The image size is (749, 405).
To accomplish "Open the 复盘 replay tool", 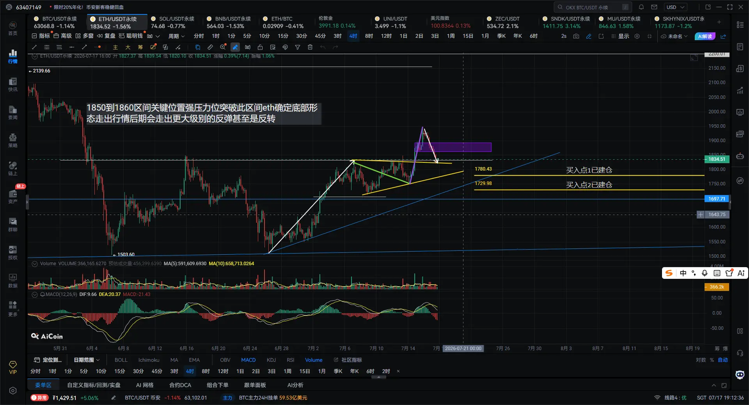I will click(x=106, y=36).
